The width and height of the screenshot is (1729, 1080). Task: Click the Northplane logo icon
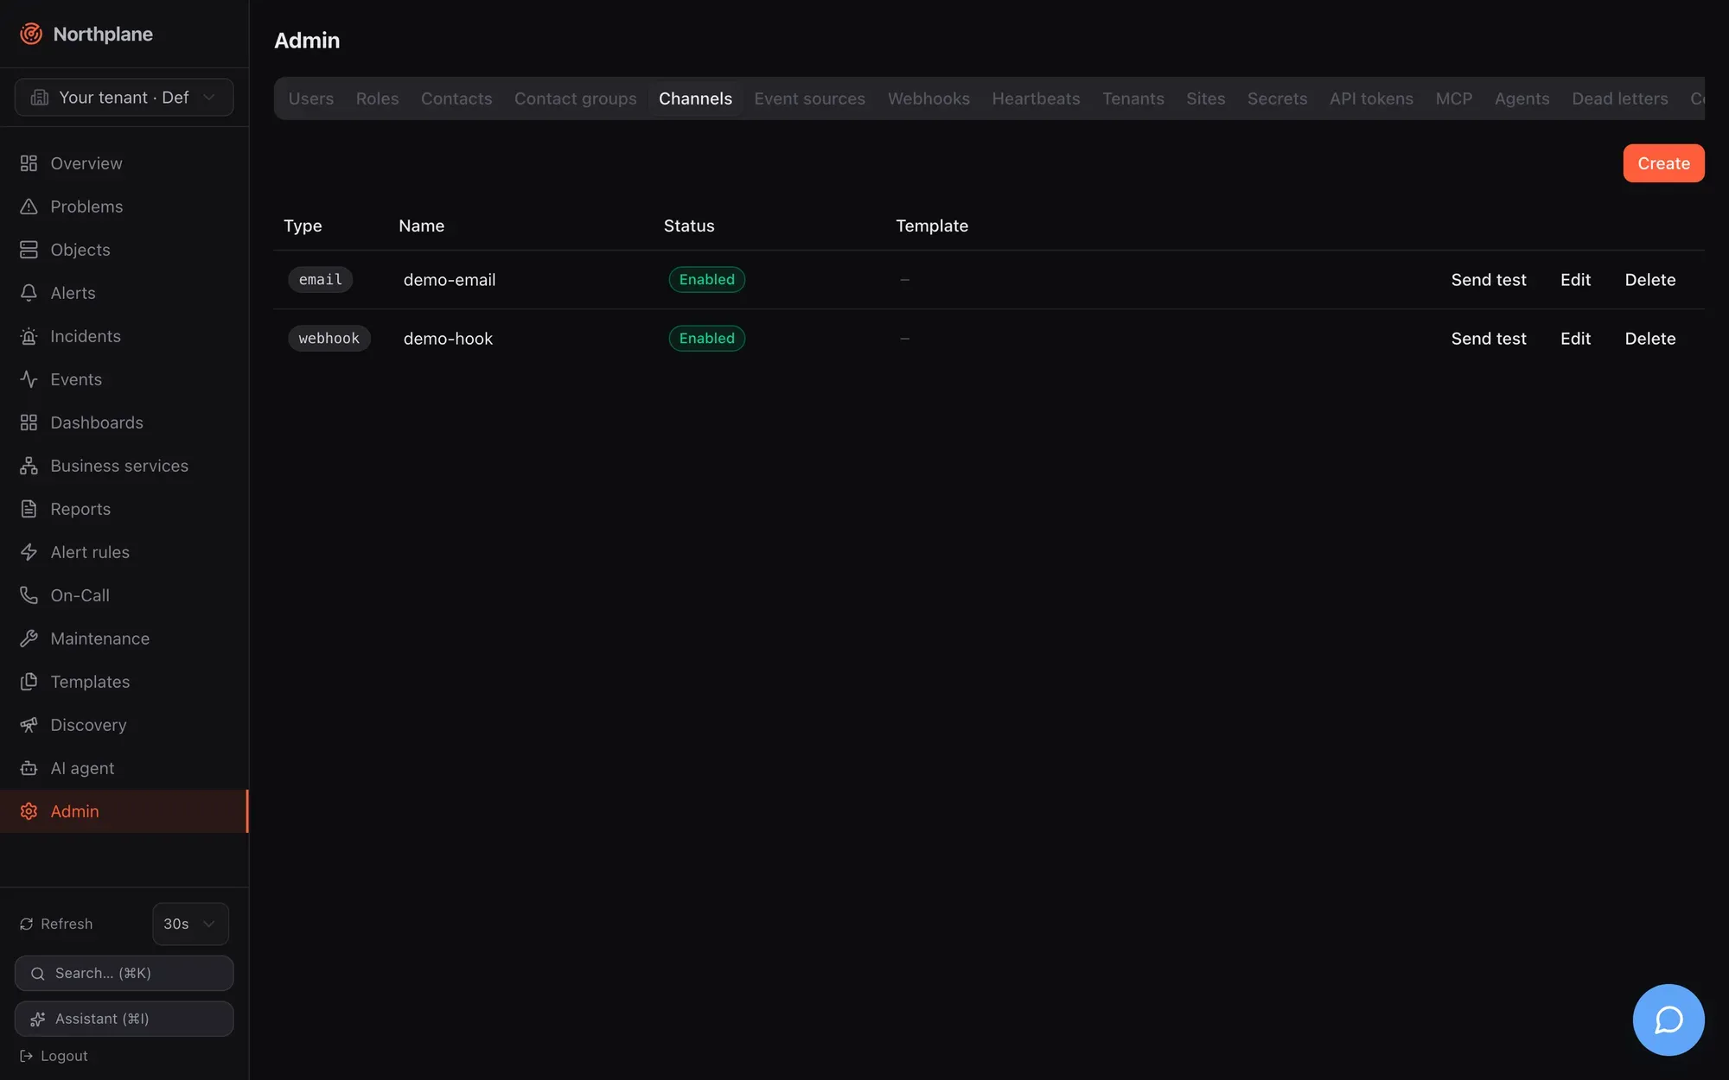(31, 34)
